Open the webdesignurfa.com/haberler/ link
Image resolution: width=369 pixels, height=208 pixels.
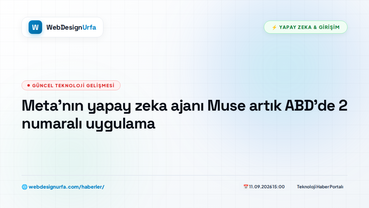(66, 187)
